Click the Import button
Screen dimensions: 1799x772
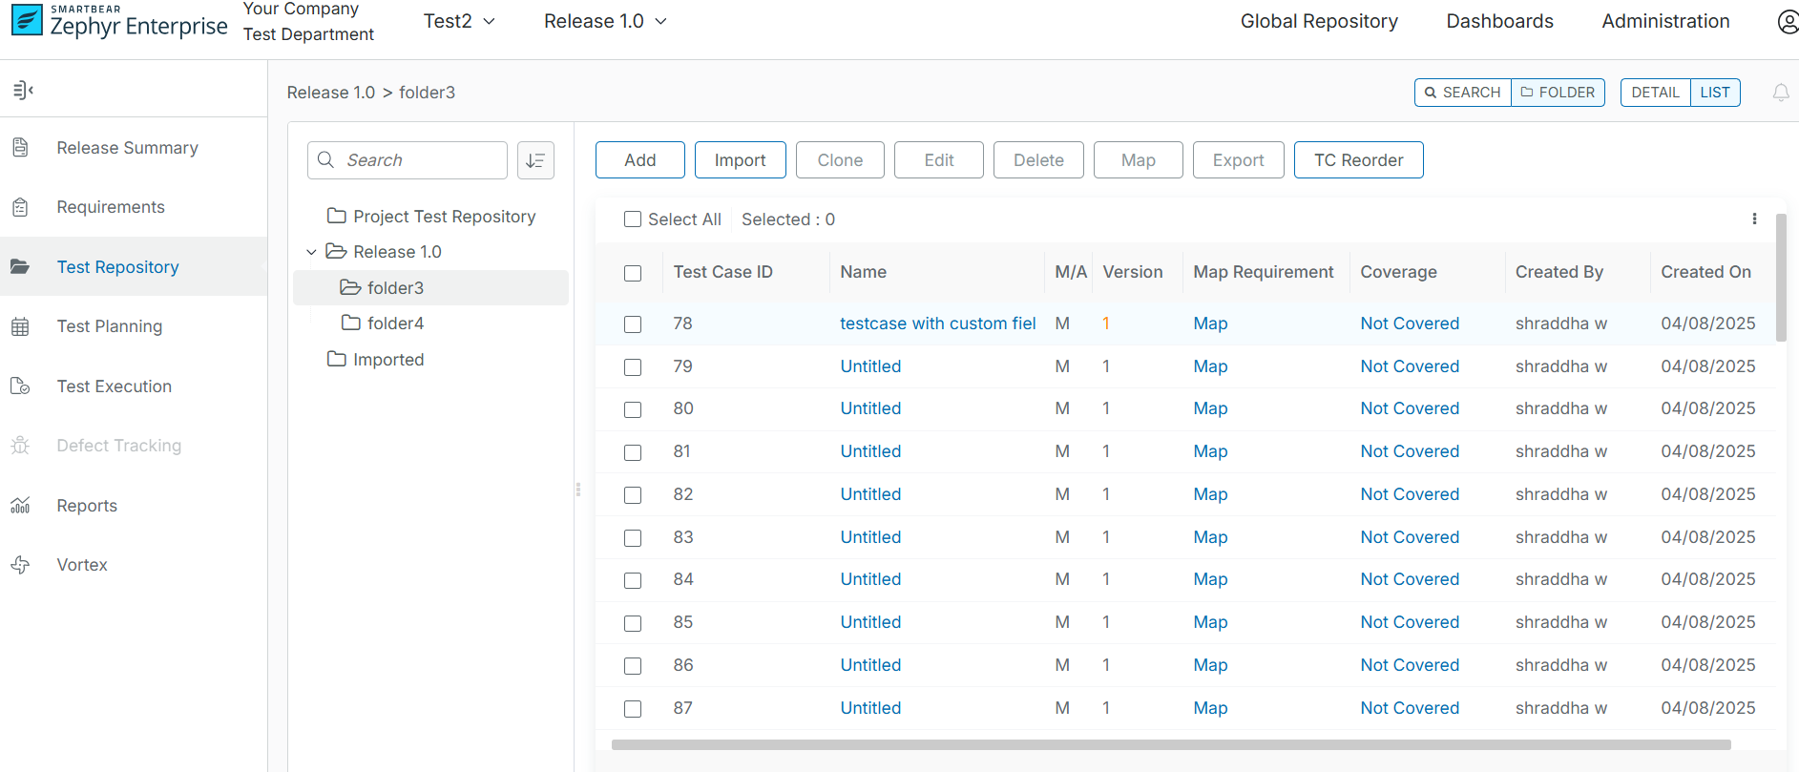click(x=740, y=160)
